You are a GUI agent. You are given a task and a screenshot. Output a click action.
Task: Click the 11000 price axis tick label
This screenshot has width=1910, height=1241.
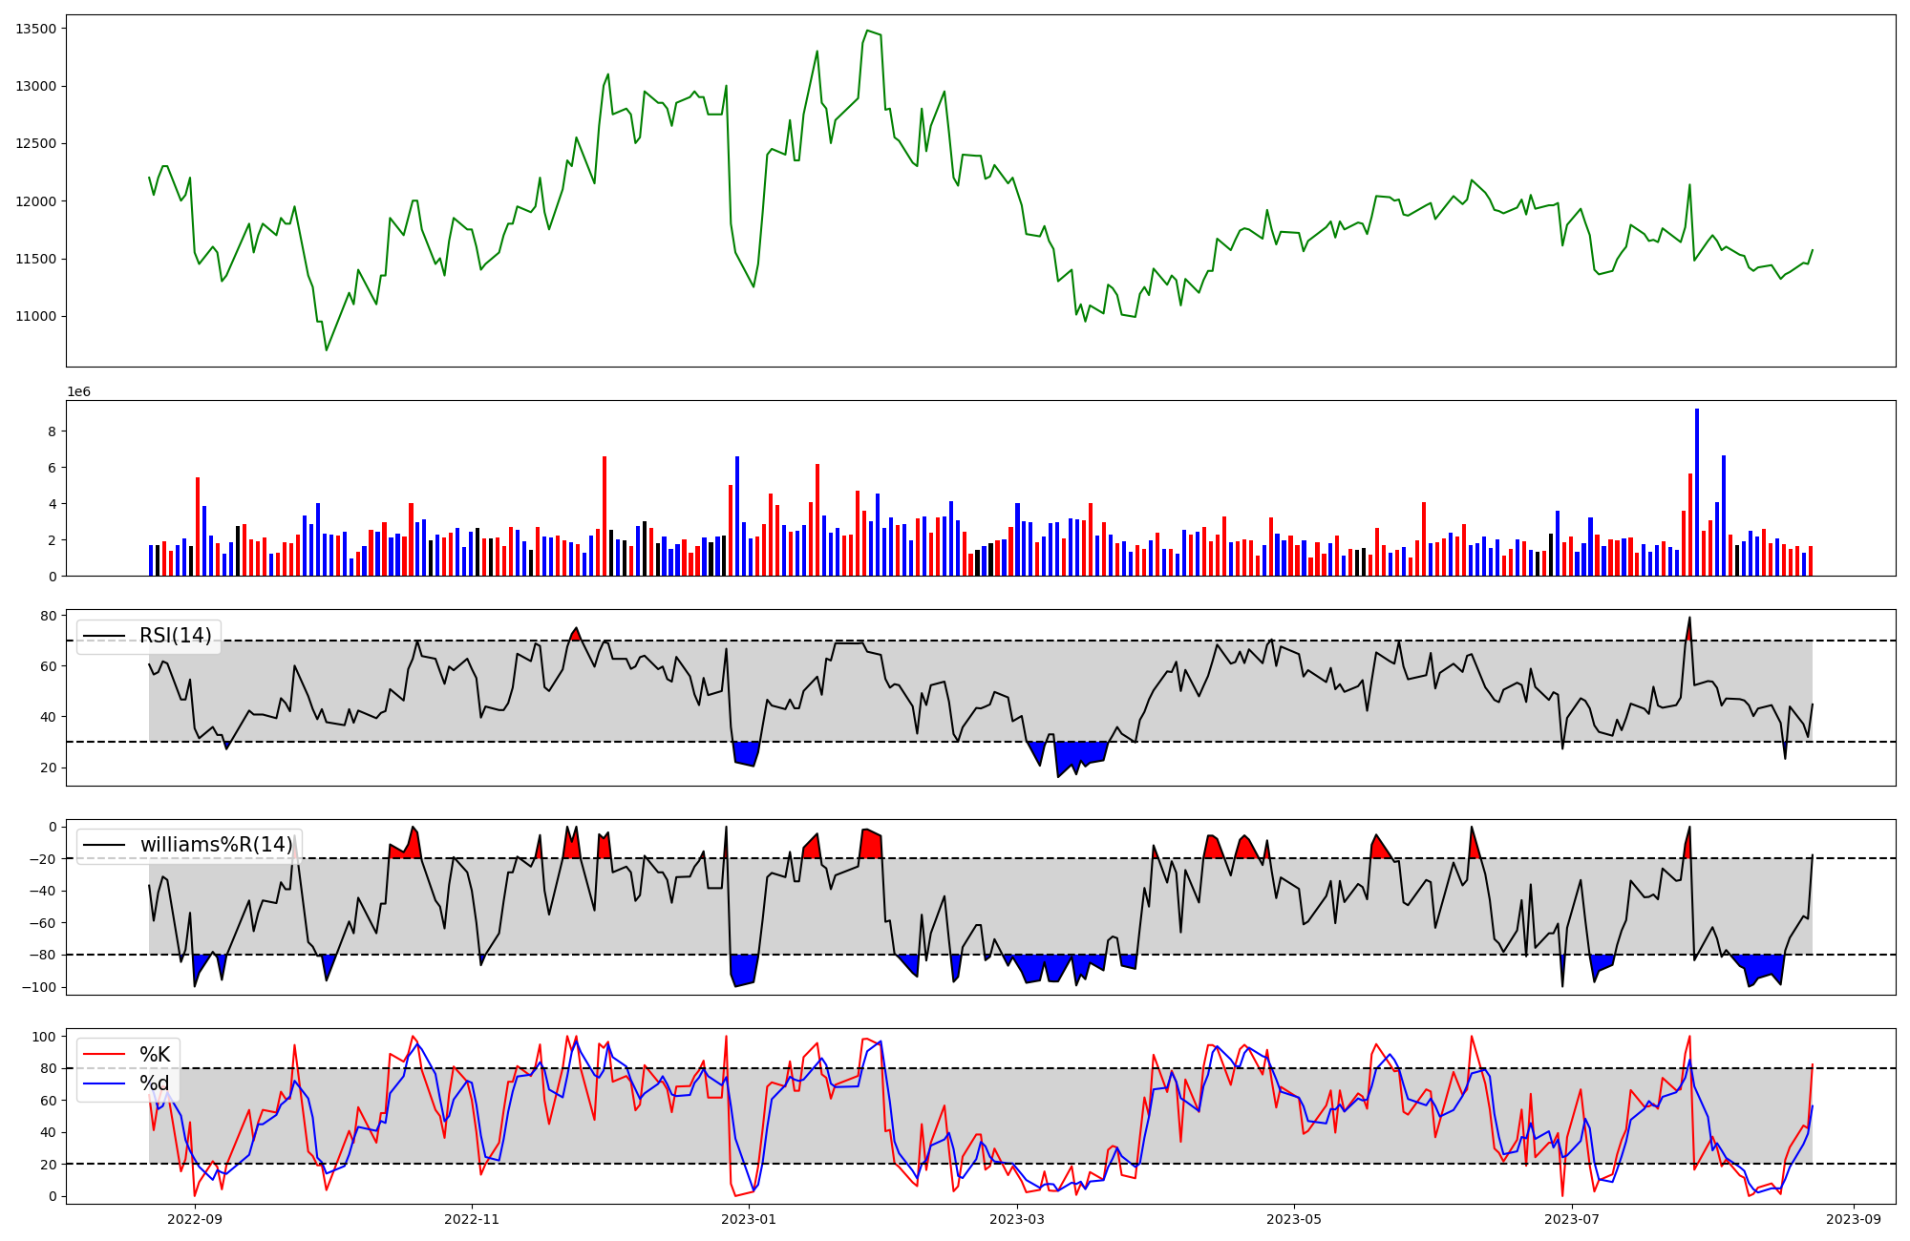point(36,317)
